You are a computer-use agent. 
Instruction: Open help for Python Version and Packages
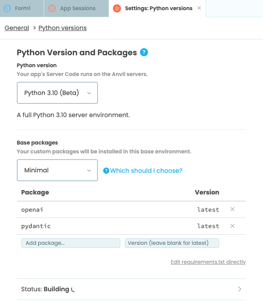[x=144, y=52]
